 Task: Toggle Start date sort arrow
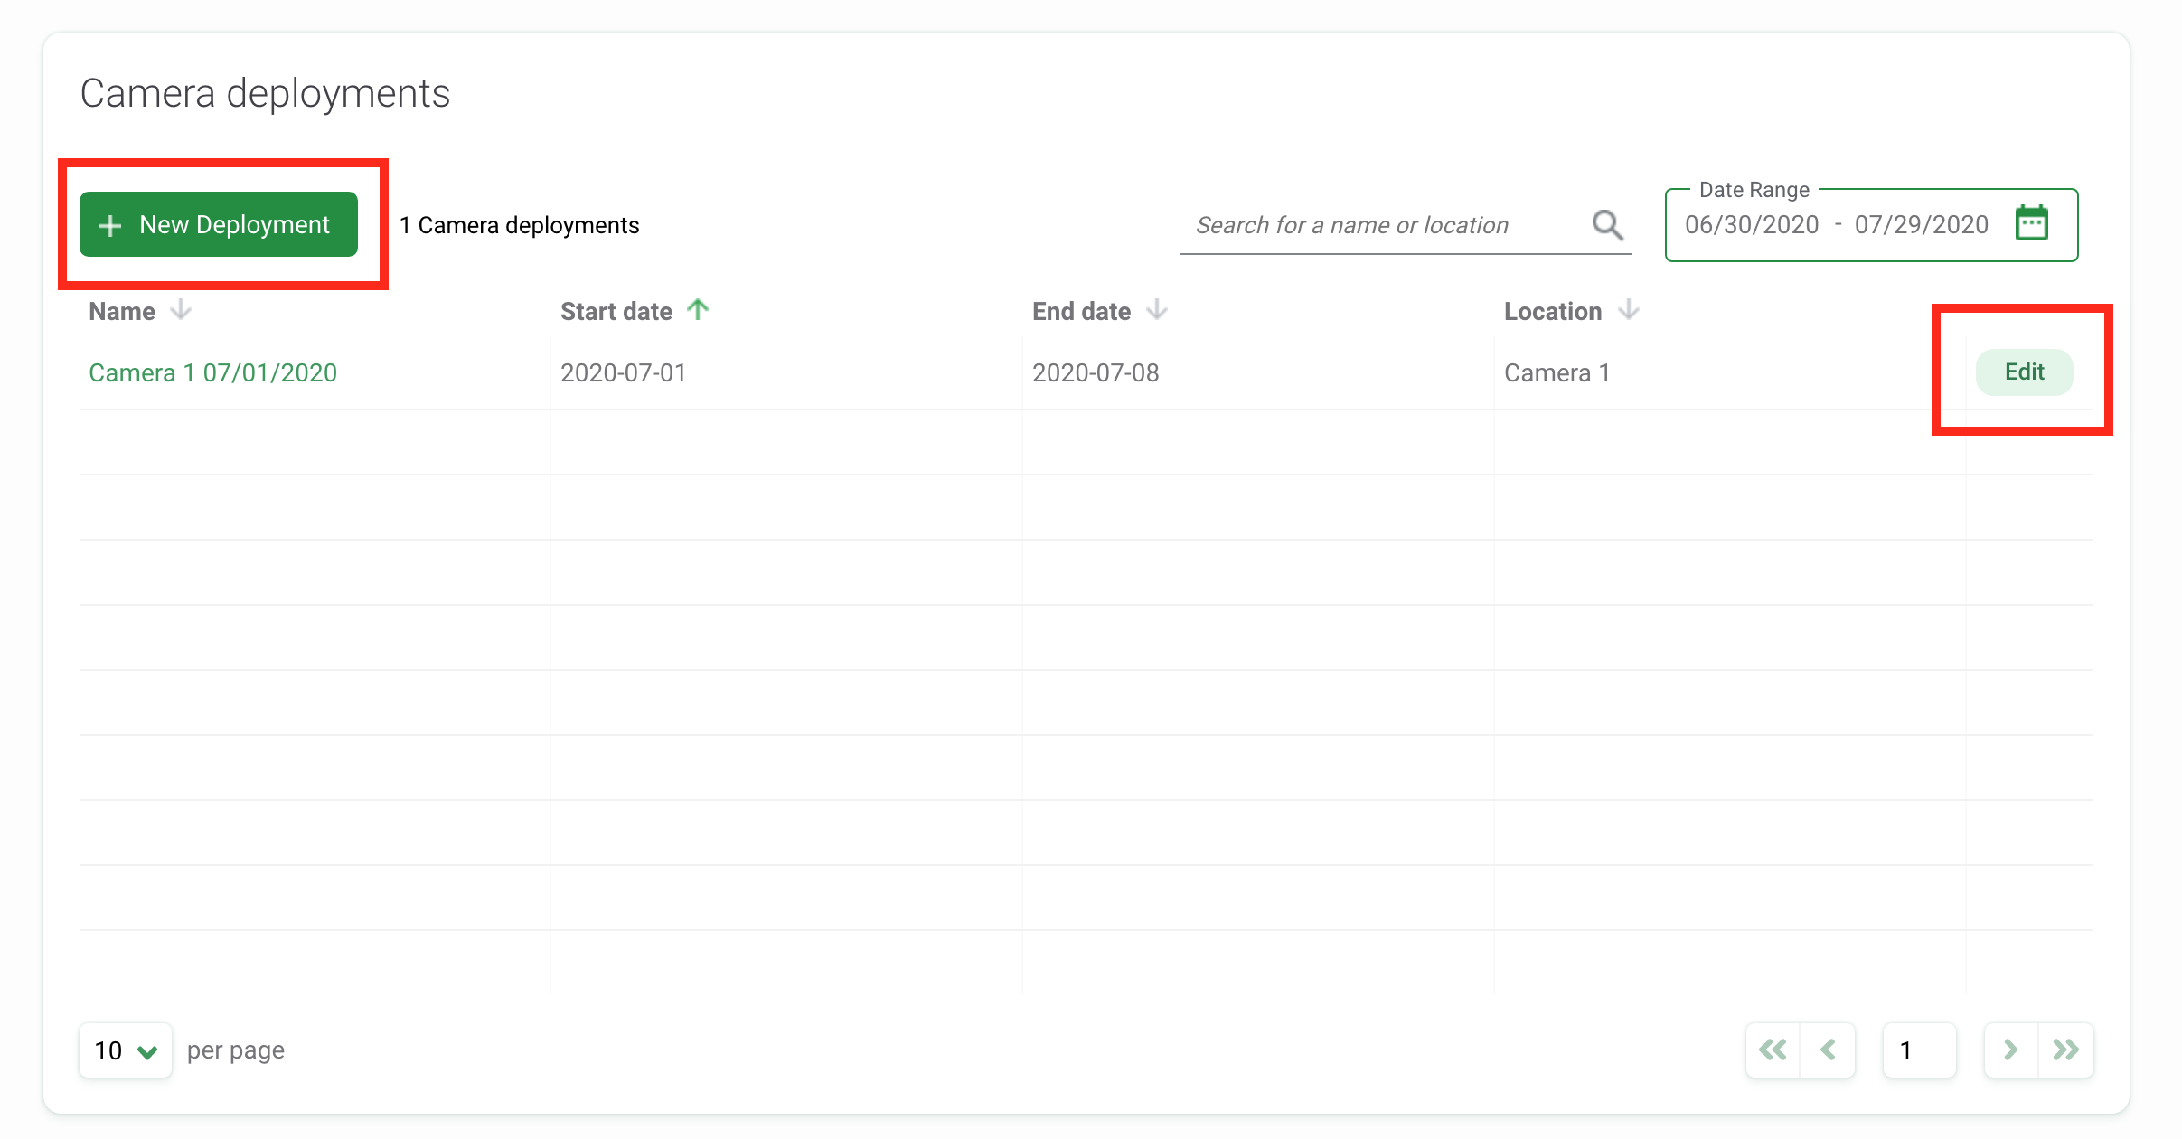(x=697, y=310)
